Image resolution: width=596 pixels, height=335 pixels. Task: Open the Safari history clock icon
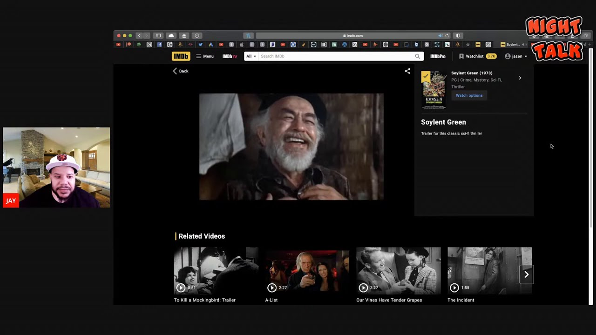[x=197, y=36]
